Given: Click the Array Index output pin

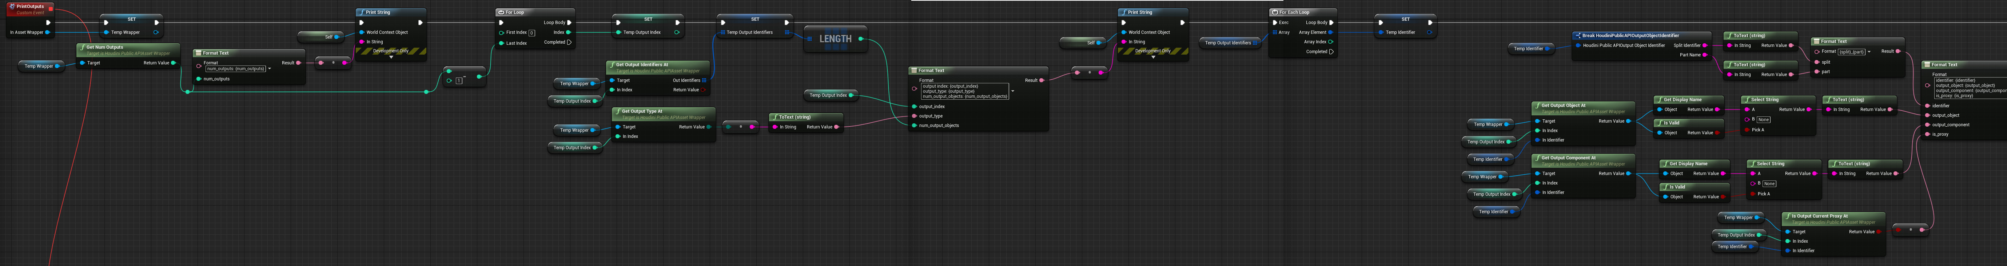Looking at the screenshot, I should pyautogui.click(x=1331, y=42).
